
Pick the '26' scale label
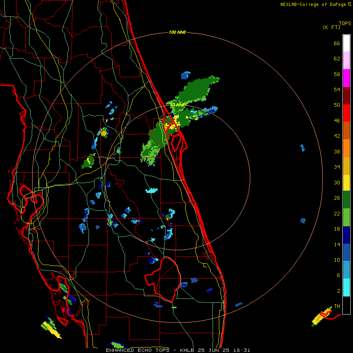click(x=337, y=198)
